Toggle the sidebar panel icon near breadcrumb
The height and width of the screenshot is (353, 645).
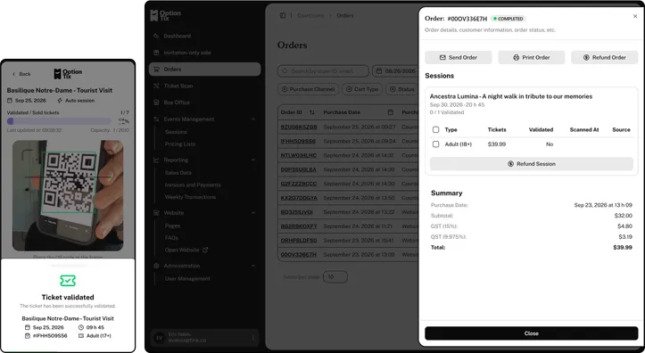(283, 16)
